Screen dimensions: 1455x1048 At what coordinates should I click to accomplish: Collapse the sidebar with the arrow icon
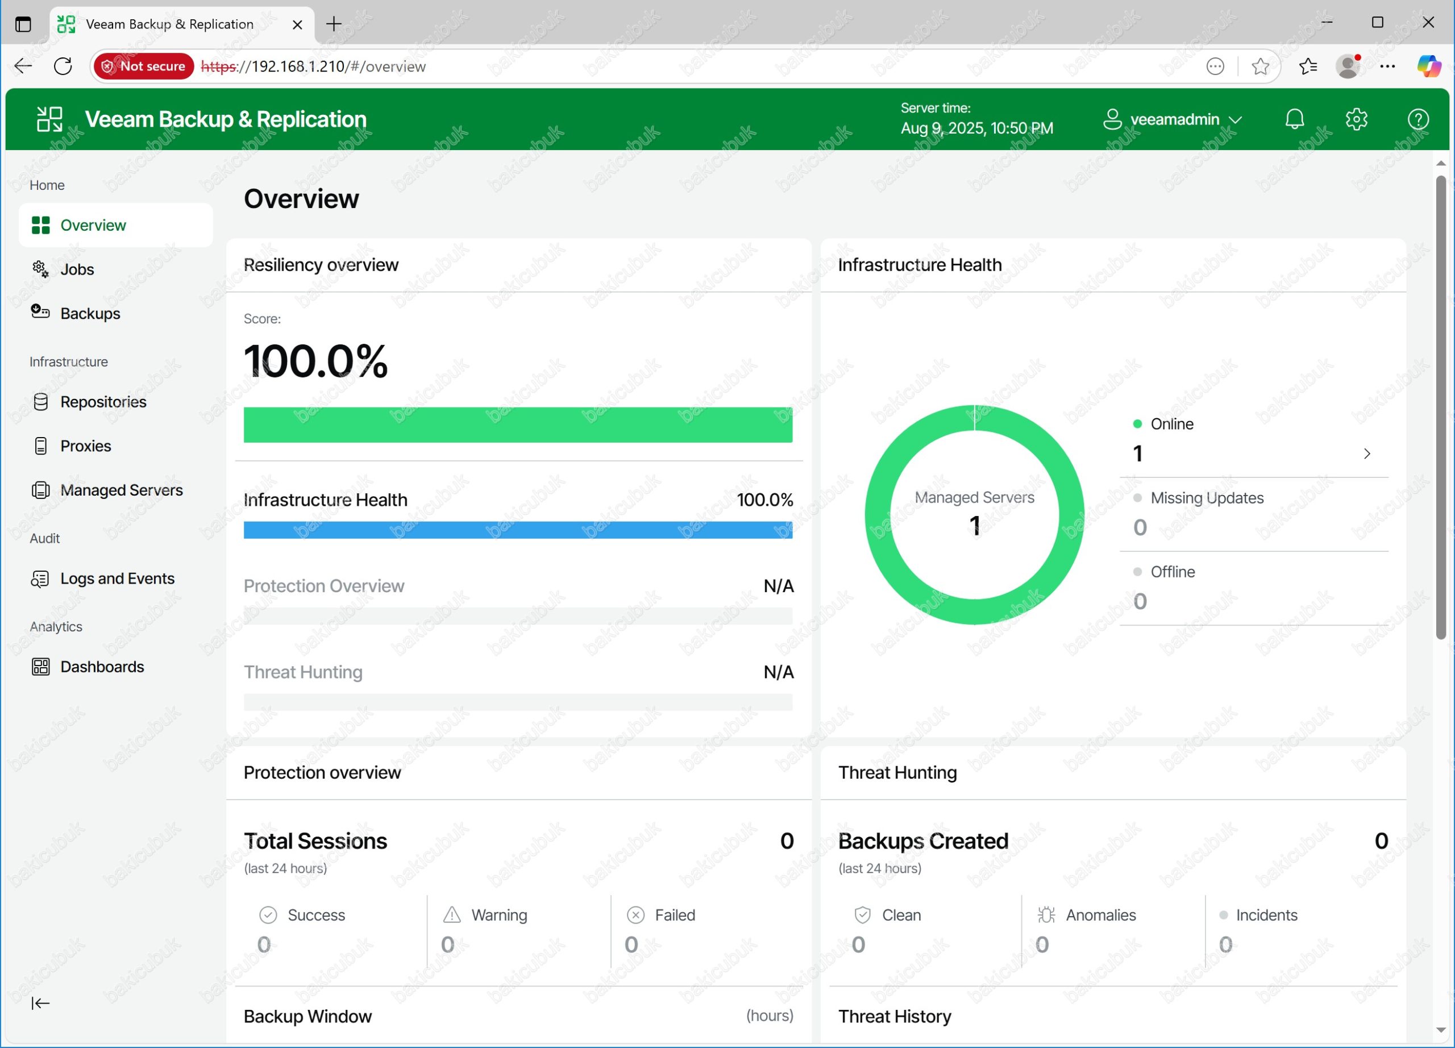point(40,1003)
